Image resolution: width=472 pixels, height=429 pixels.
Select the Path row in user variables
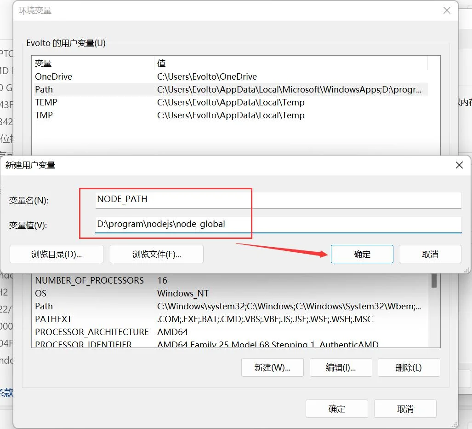44,89
